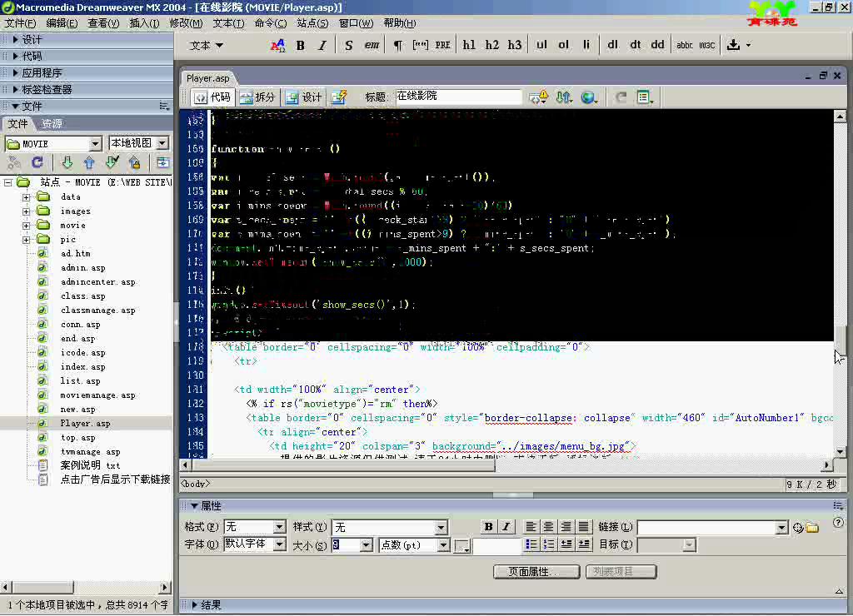Open the MOVIE site dropdown
The image size is (853, 616).
point(95,143)
